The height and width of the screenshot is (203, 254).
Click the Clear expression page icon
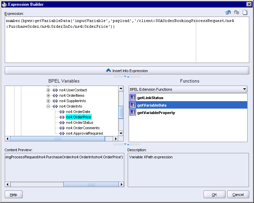point(245,12)
